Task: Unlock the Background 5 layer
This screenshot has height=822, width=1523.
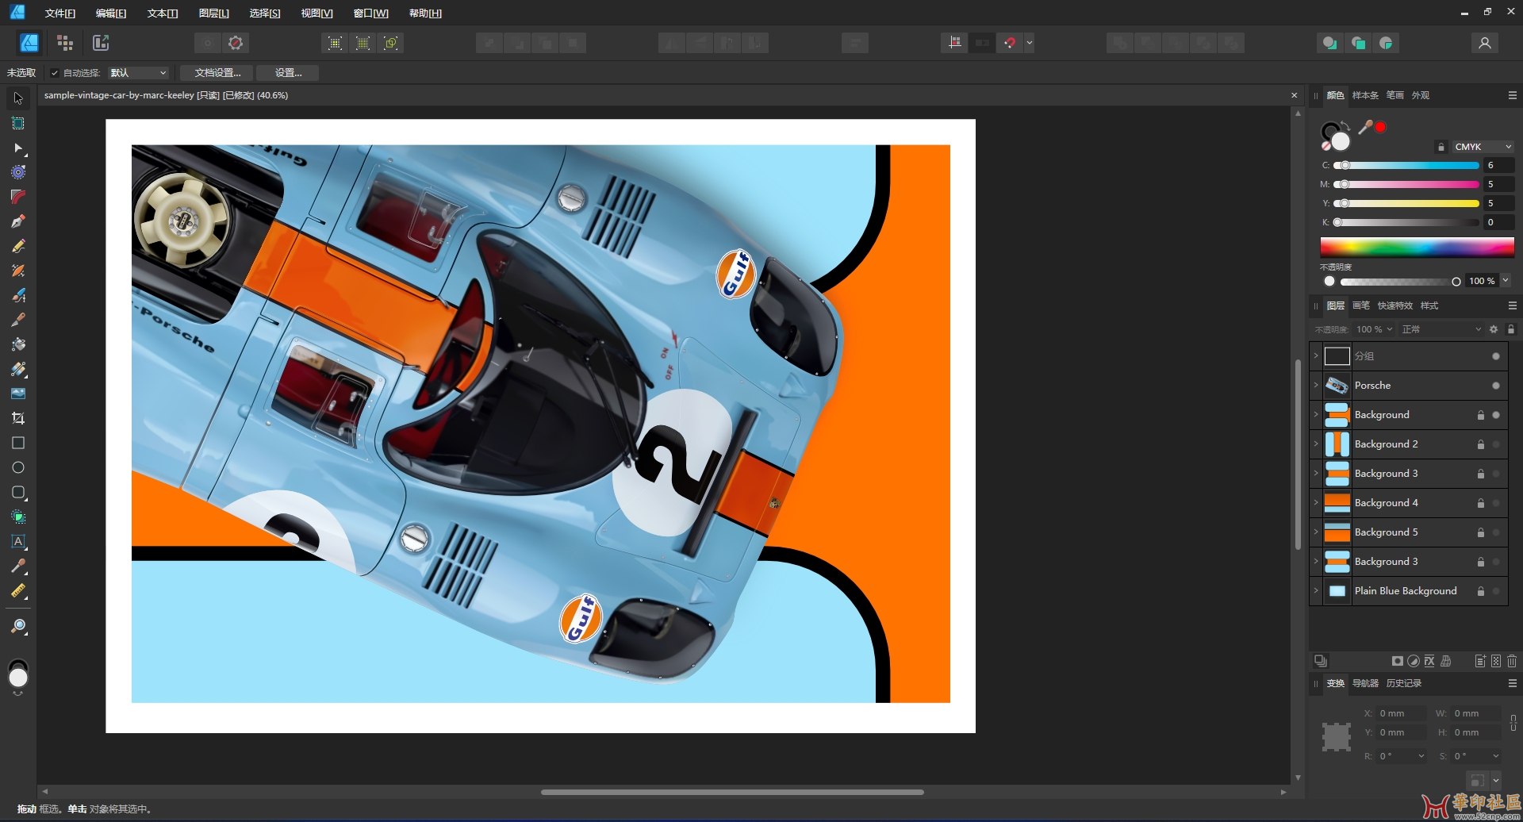Action: coord(1480,532)
